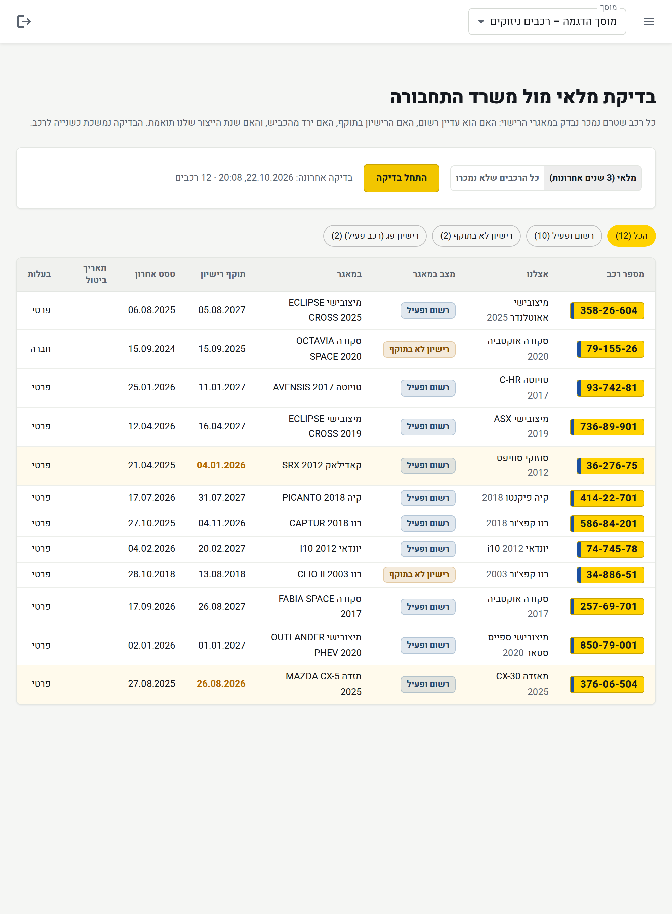Click license plate 736-89-901

click(x=607, y=427)
